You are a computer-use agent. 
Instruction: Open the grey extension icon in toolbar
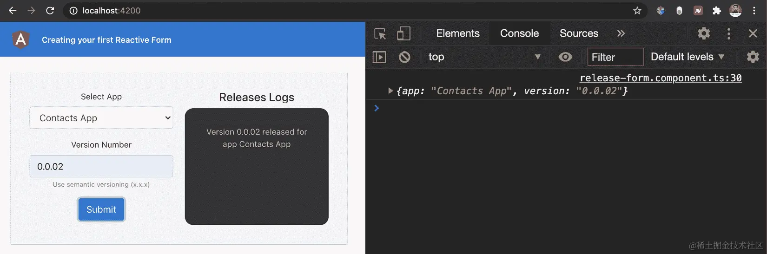pyautogui.click(x=679, y=11)
